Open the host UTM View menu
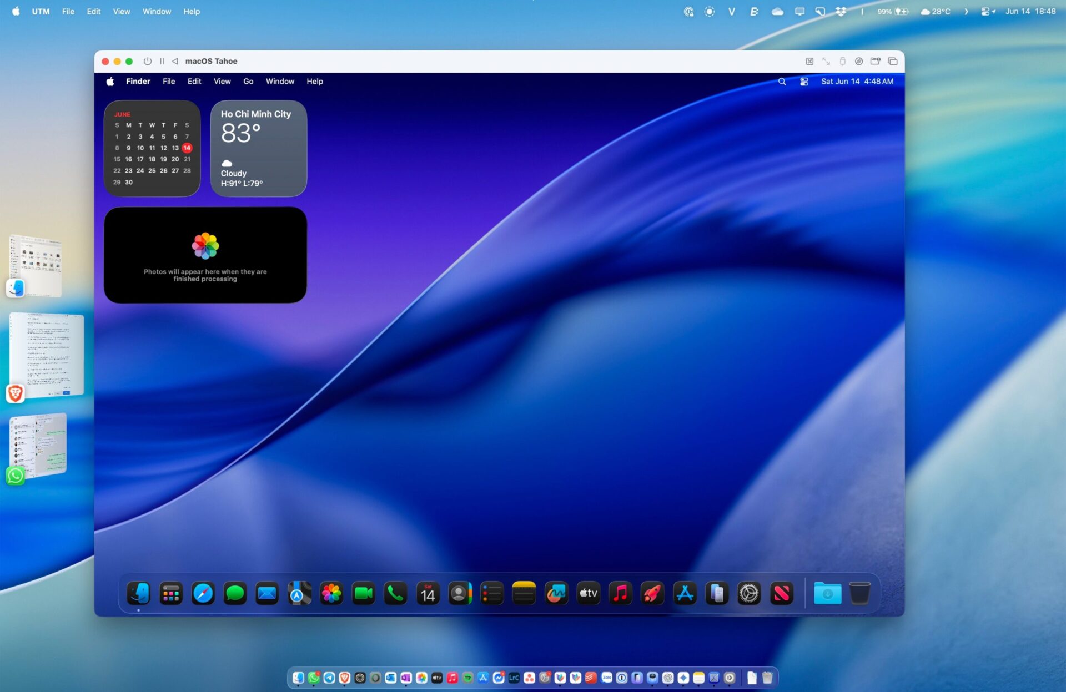The width and height of the screenshot is (1066, 692). 121,11
